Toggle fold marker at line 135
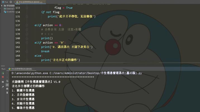Viewport: 200px width, 112px height. click(x=27, y=17)
